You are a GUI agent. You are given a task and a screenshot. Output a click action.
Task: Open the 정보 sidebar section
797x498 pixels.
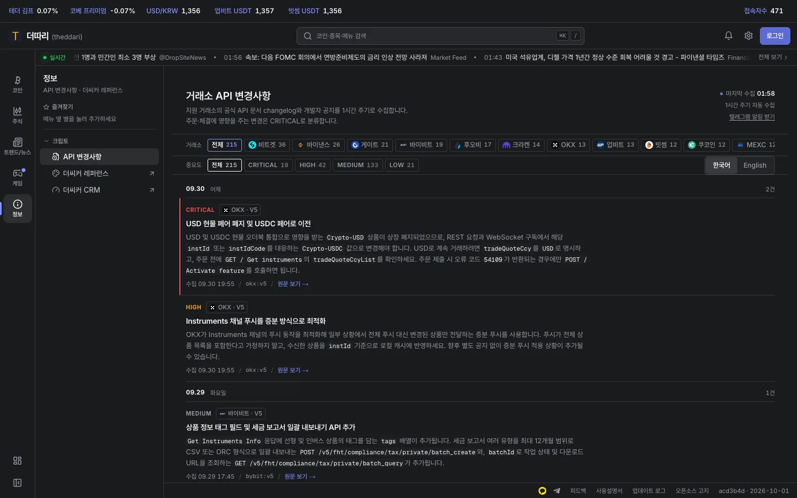(x=17, y=208)
